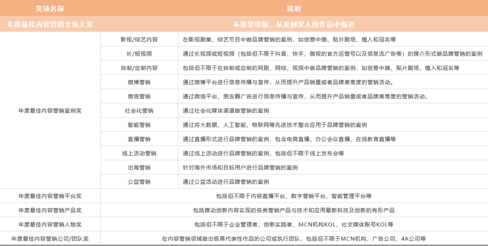Click the description mentioning MCN机构KOL
The image size is (488, 246).
[x=294, y=224]
